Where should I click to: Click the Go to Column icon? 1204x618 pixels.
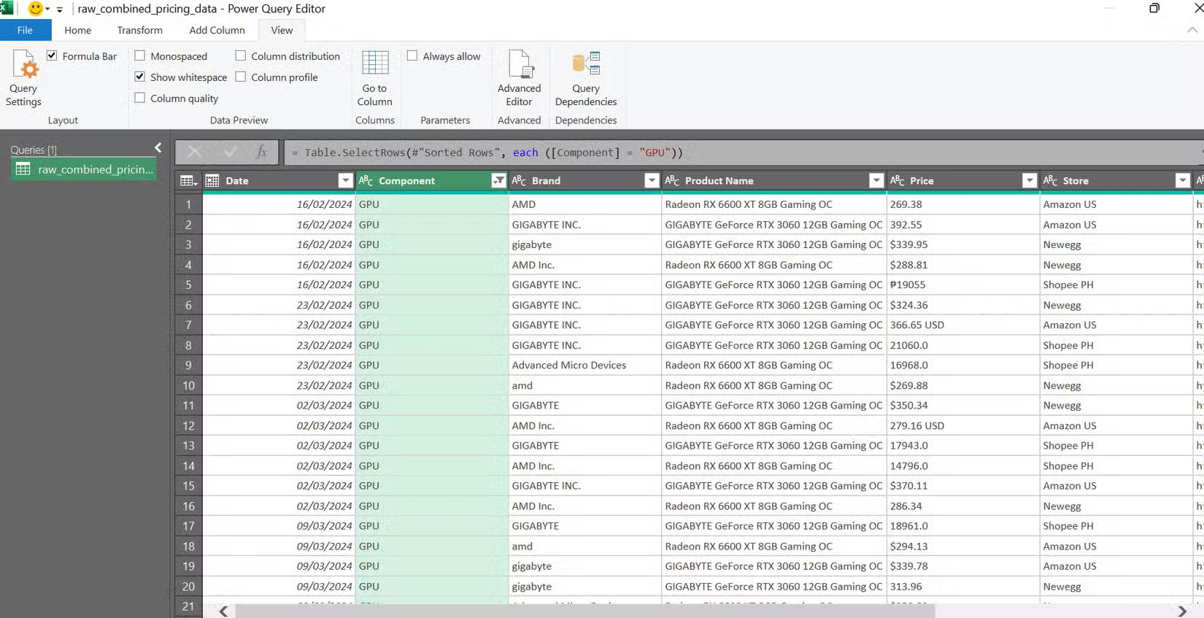[375, 63]
